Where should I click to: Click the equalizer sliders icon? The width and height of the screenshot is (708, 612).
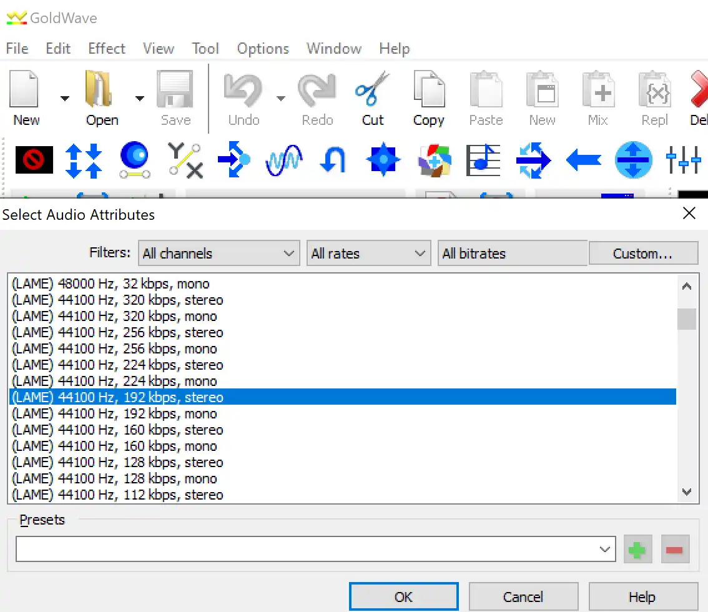click(682, 160)
